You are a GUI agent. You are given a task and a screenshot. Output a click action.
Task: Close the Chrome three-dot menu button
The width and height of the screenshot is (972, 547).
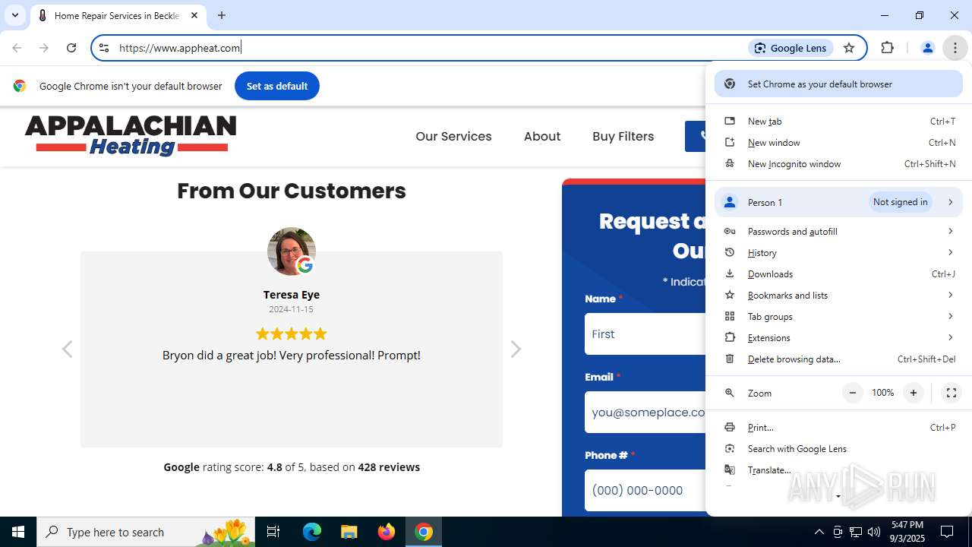(955, 48)
